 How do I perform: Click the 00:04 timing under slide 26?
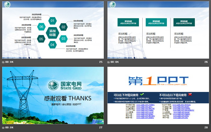(x=115, y=62)
